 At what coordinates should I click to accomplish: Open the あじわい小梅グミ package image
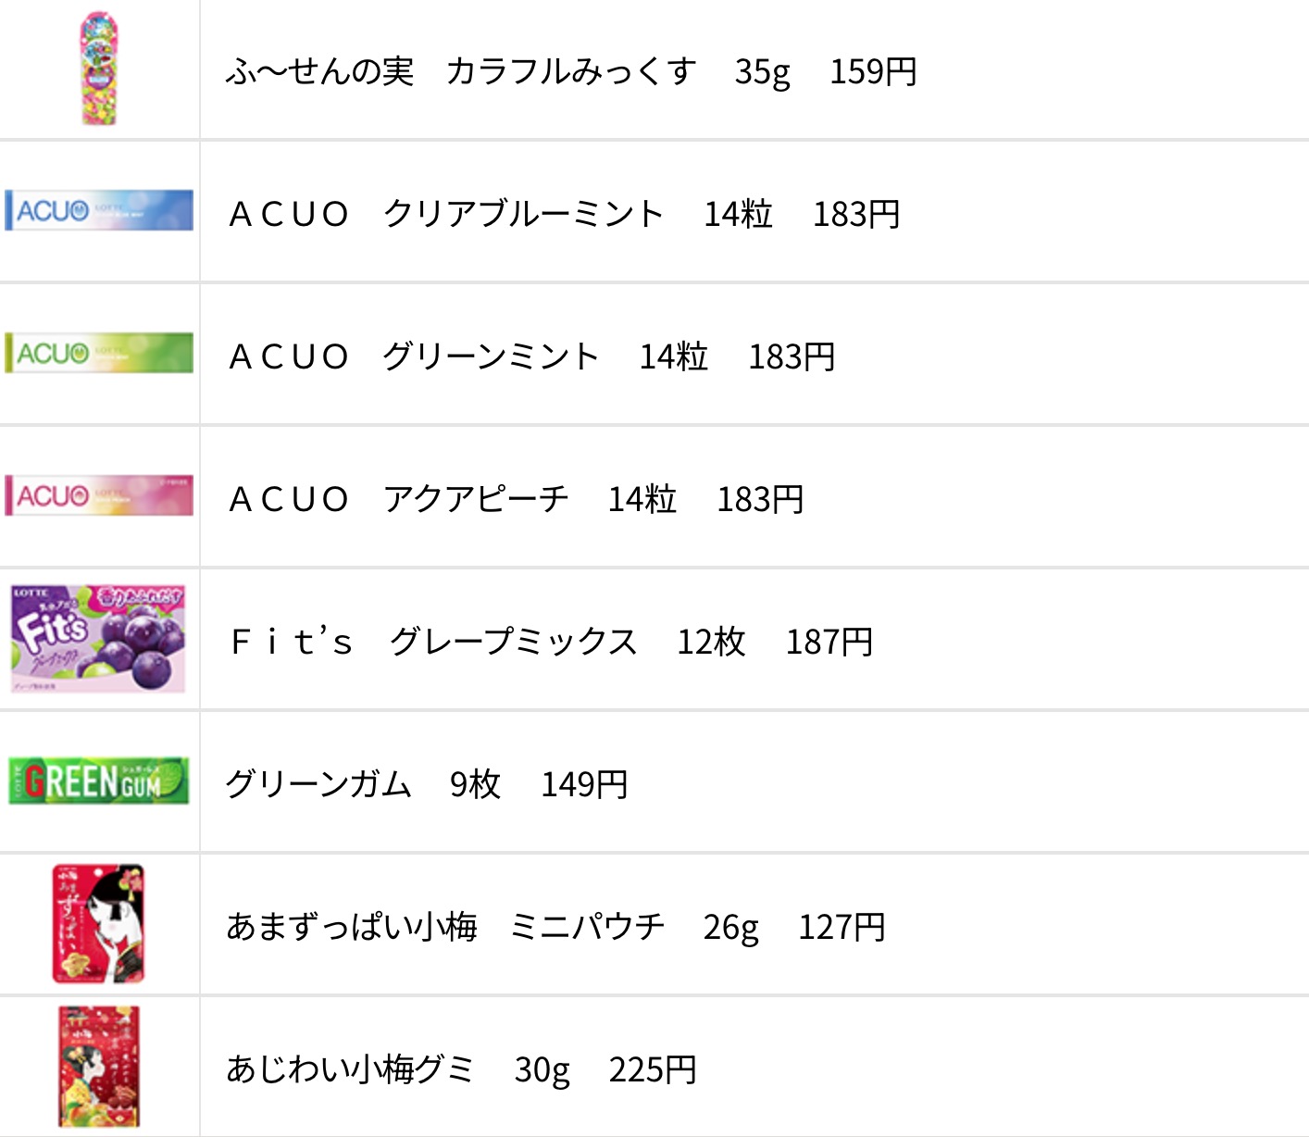click(x=99, y=1067)
